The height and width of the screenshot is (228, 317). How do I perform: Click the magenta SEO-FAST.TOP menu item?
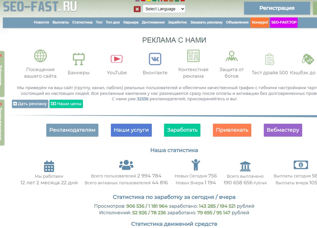284,23
